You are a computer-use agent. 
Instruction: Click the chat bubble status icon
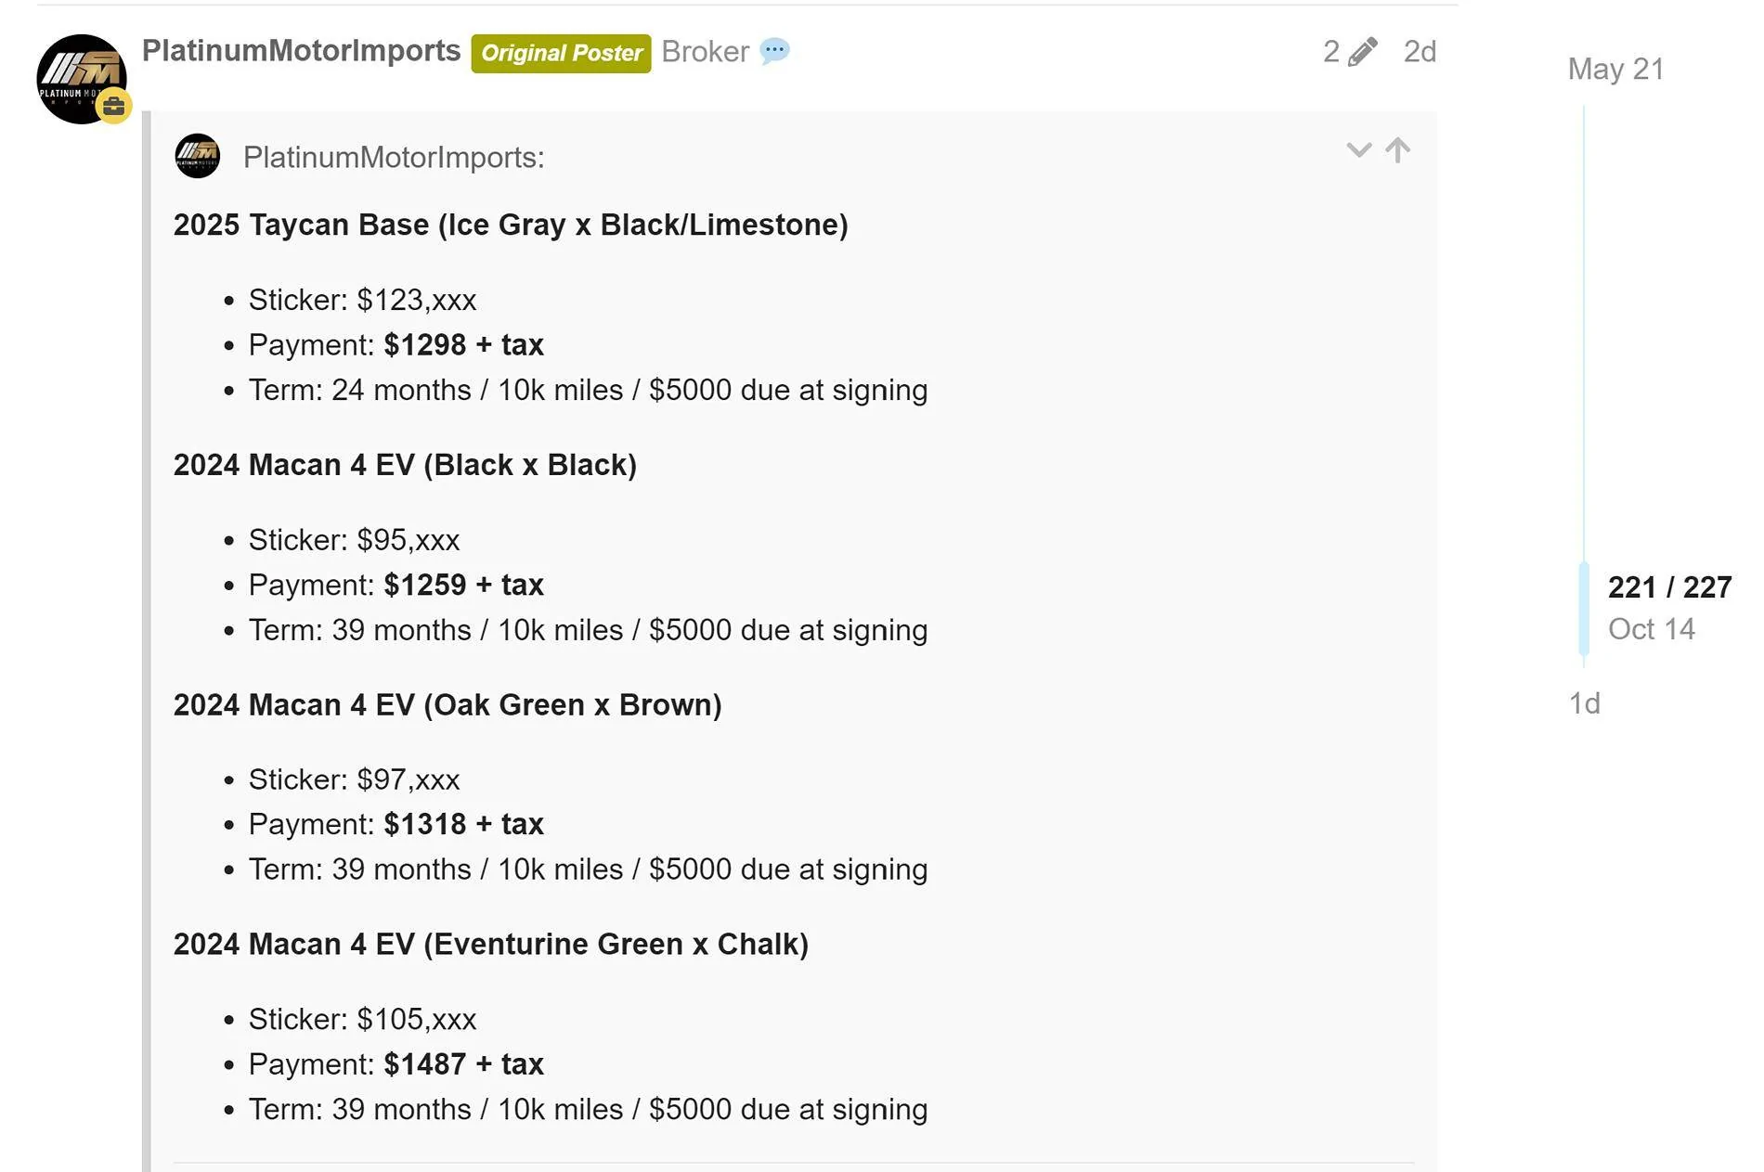(x=774, y=51)
